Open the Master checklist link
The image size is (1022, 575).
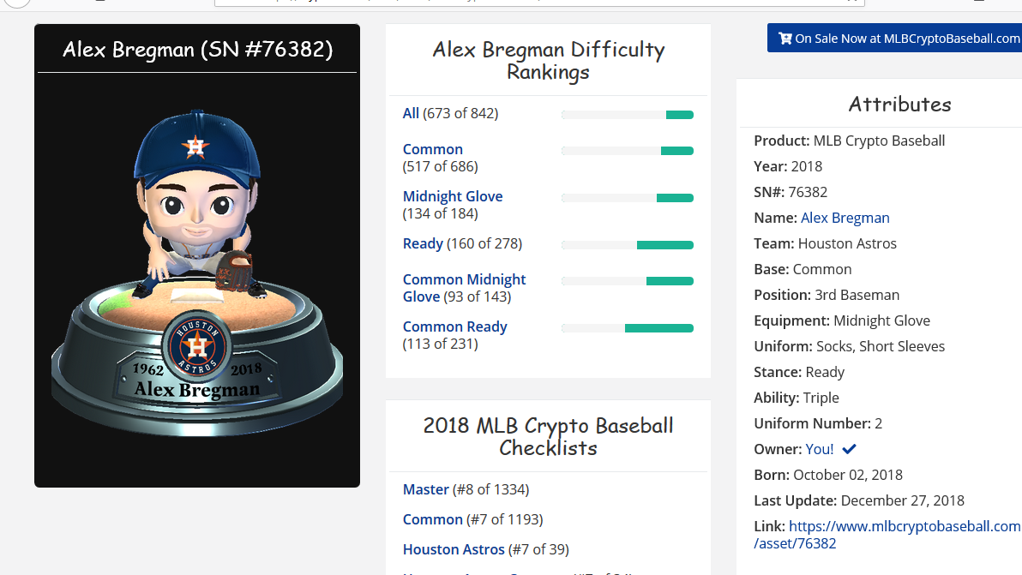tap(425, 489)
